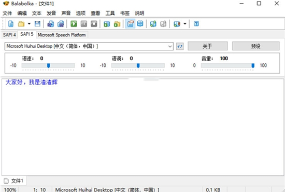Stop speech with the stop icon
The height and width of the screenshot is (192, 285).
click(x=94, y=24)
